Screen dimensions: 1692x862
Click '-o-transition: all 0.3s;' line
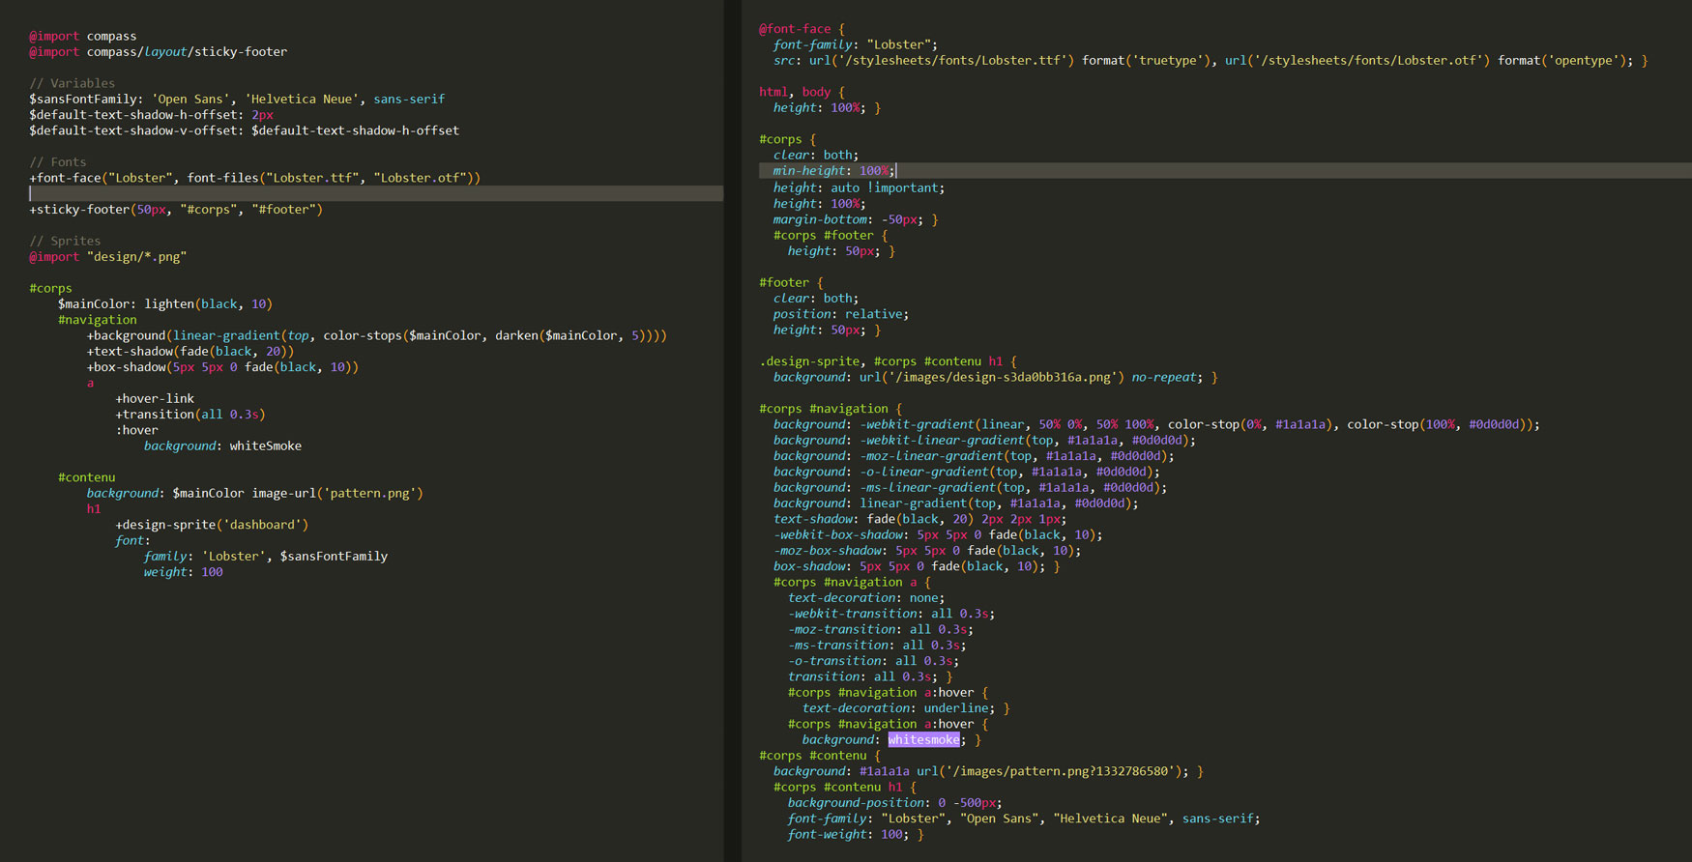[873, 661]
